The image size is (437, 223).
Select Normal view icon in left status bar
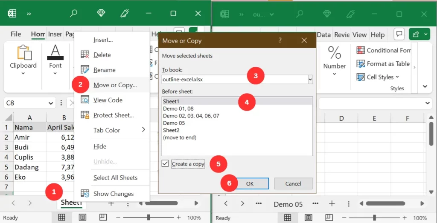coord(62,217)
